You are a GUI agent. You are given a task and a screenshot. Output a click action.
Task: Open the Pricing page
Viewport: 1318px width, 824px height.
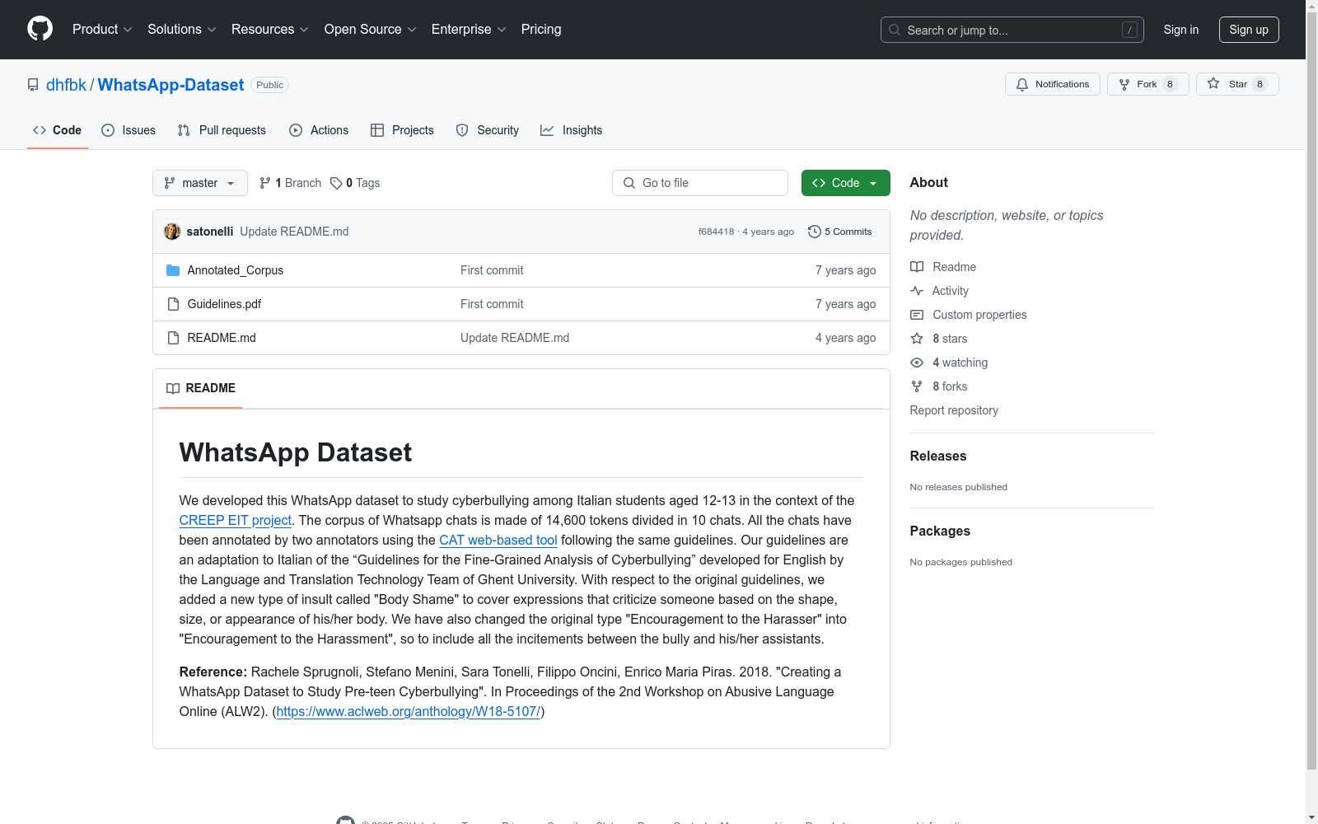[541, 30]
